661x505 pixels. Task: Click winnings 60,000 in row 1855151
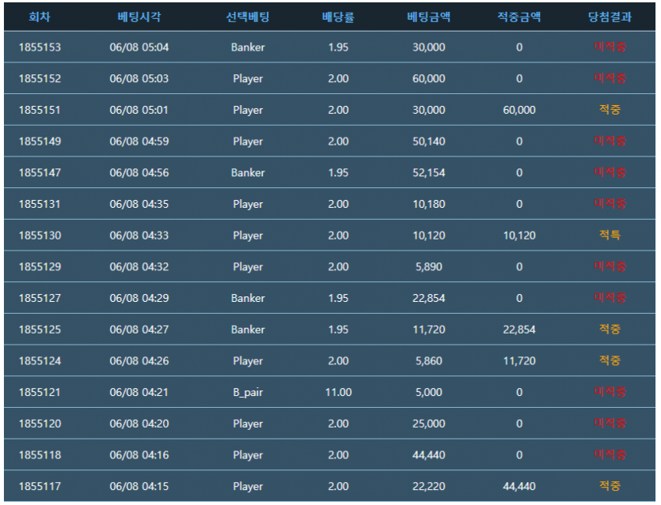[x=519, y=110]
